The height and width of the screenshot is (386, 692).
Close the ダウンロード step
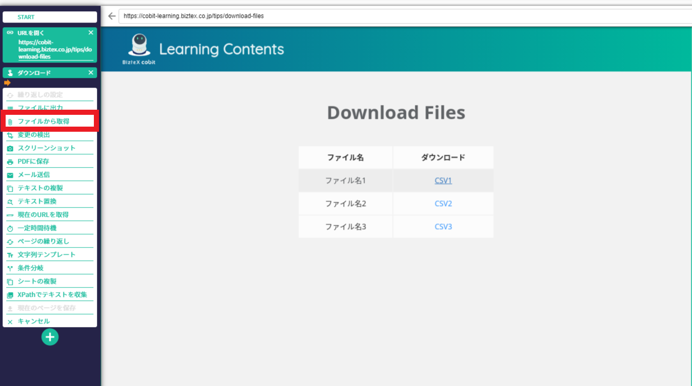pyautogui.click(x=91, y=73)
